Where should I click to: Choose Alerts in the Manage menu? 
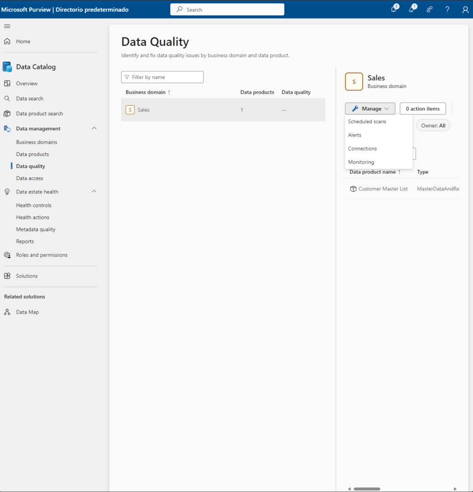tap(355, 135)
